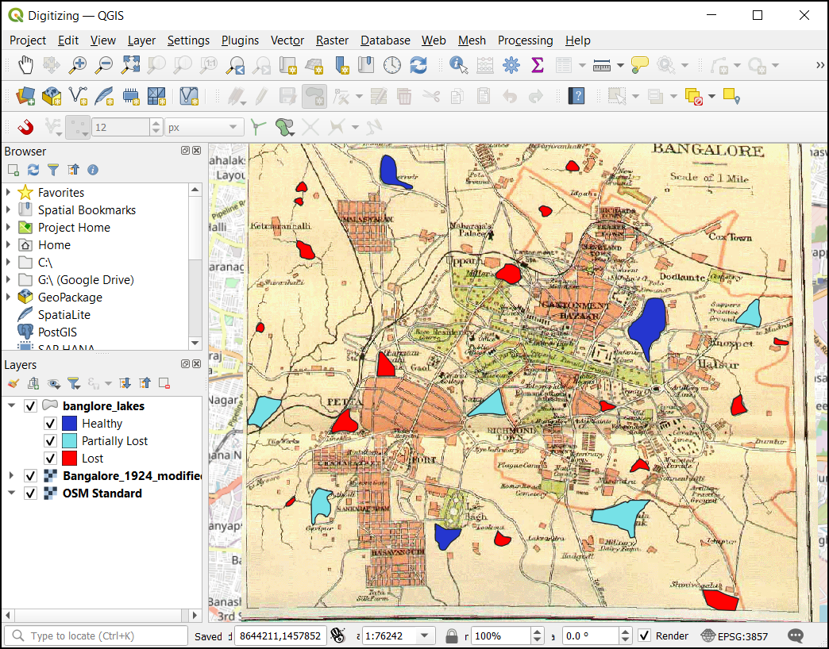Open Data Source Manager icon
This screenshot has height=649, width=829.
click(25, 96)
